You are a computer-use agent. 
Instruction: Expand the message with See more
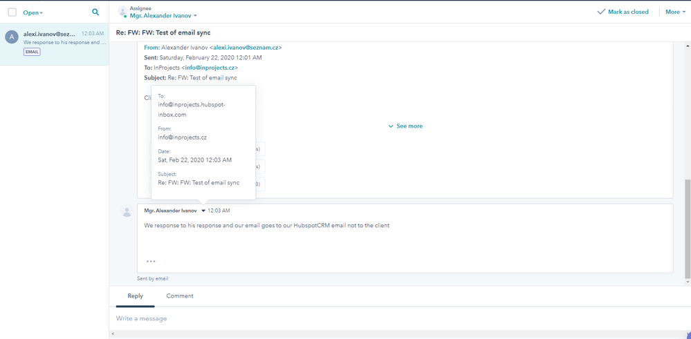click(405, 126)
